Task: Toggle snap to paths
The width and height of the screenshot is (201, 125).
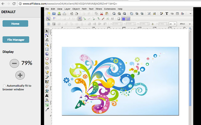Action: point(84,19)
